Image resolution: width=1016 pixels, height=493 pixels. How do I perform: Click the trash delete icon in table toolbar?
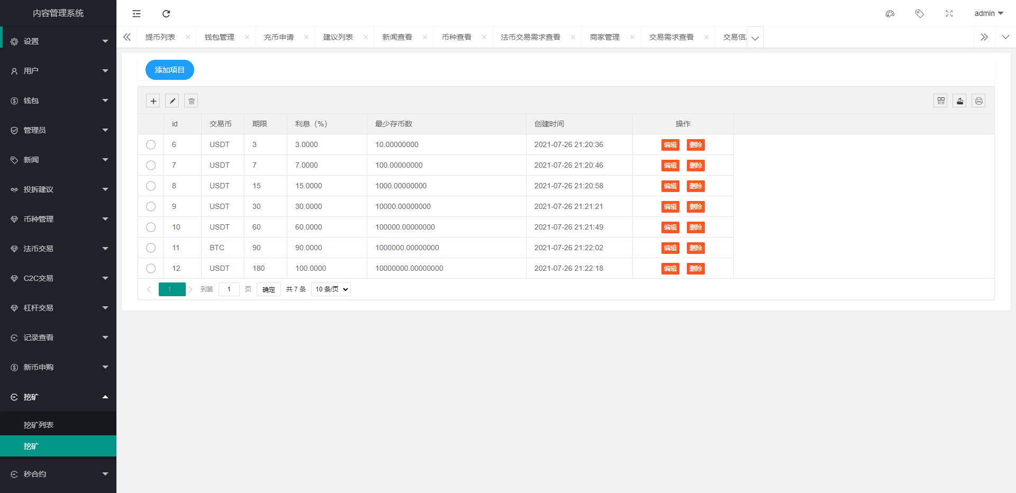click(191, 101)
